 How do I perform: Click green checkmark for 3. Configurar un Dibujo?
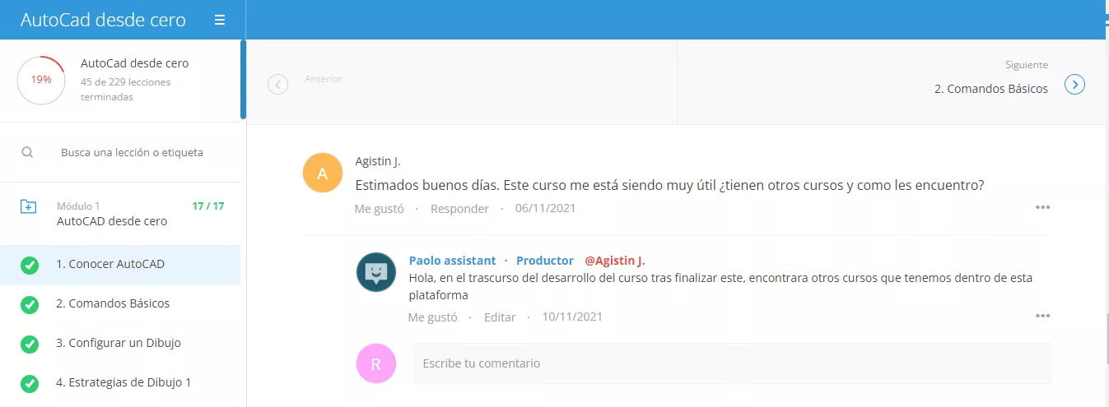click(30, 344)
